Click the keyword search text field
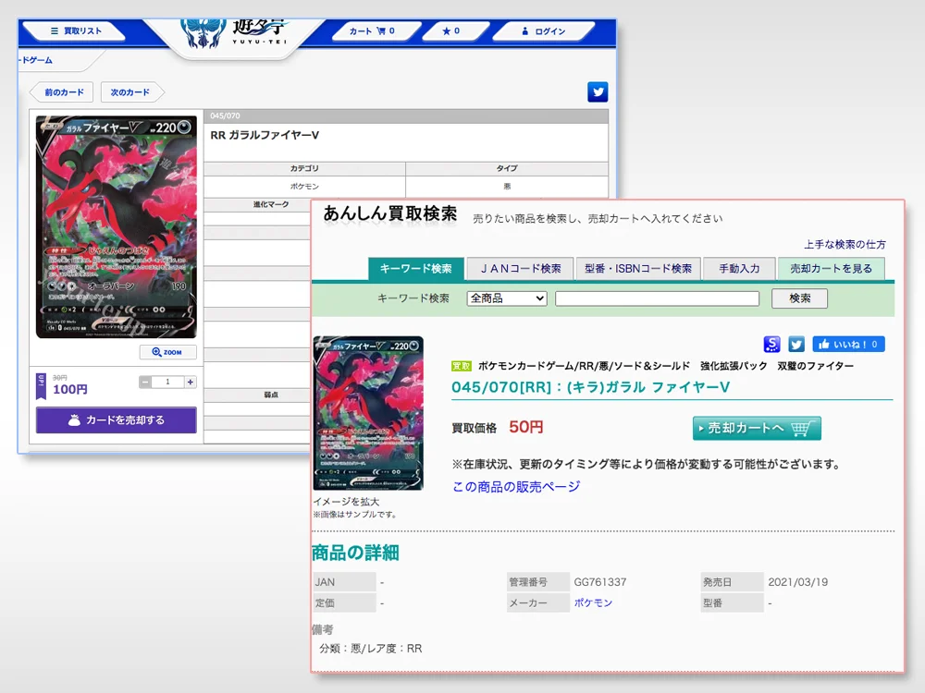 tap(657, 298)
